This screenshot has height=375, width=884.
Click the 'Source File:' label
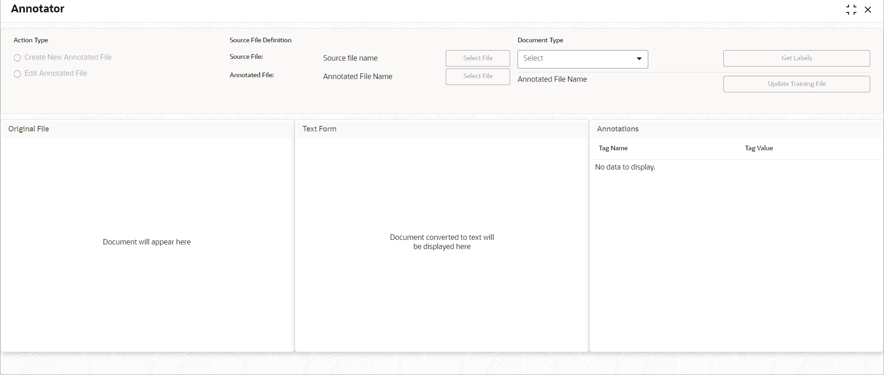coord(246,57)
